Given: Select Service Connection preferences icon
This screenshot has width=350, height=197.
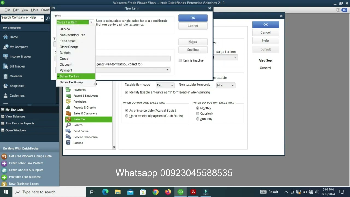Looking at the screenshot, I should 68,137.
